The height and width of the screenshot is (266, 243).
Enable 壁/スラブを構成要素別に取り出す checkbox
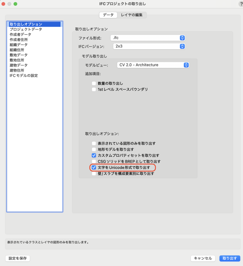pos(94,174)
